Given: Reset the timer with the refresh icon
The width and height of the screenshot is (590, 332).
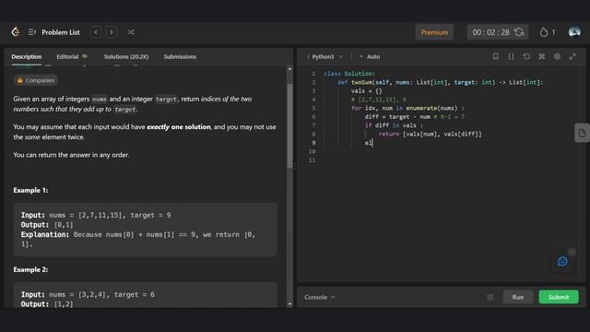Looking at the screenshot, I should pos(519,32).
